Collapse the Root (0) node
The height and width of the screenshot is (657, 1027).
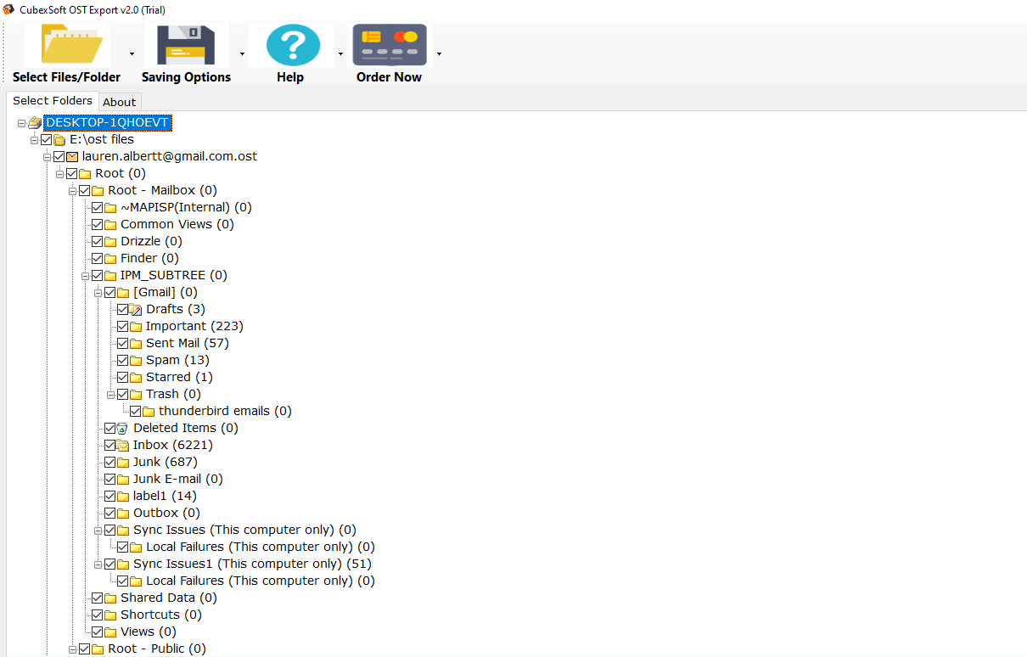pos(60,174)
